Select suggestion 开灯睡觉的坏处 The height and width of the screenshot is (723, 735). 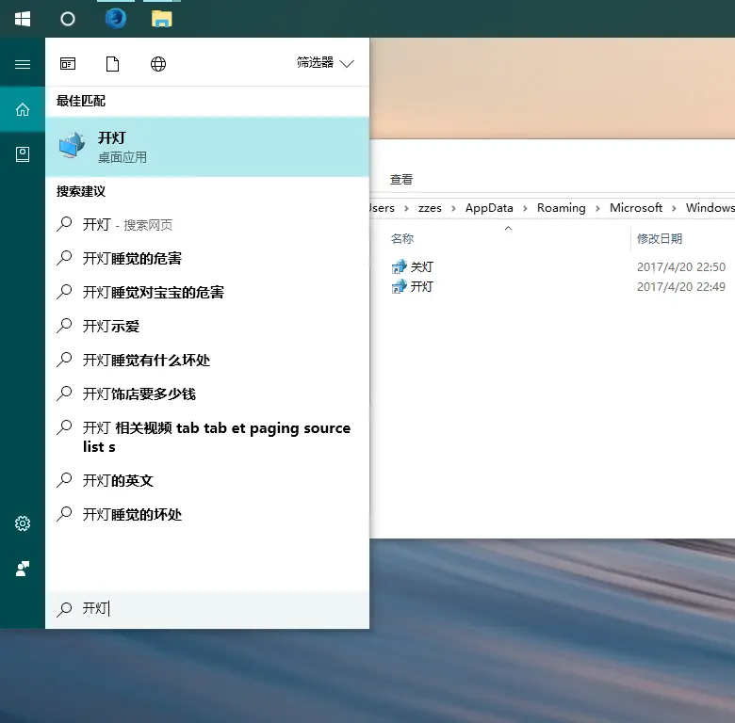(x=207, y=515)
